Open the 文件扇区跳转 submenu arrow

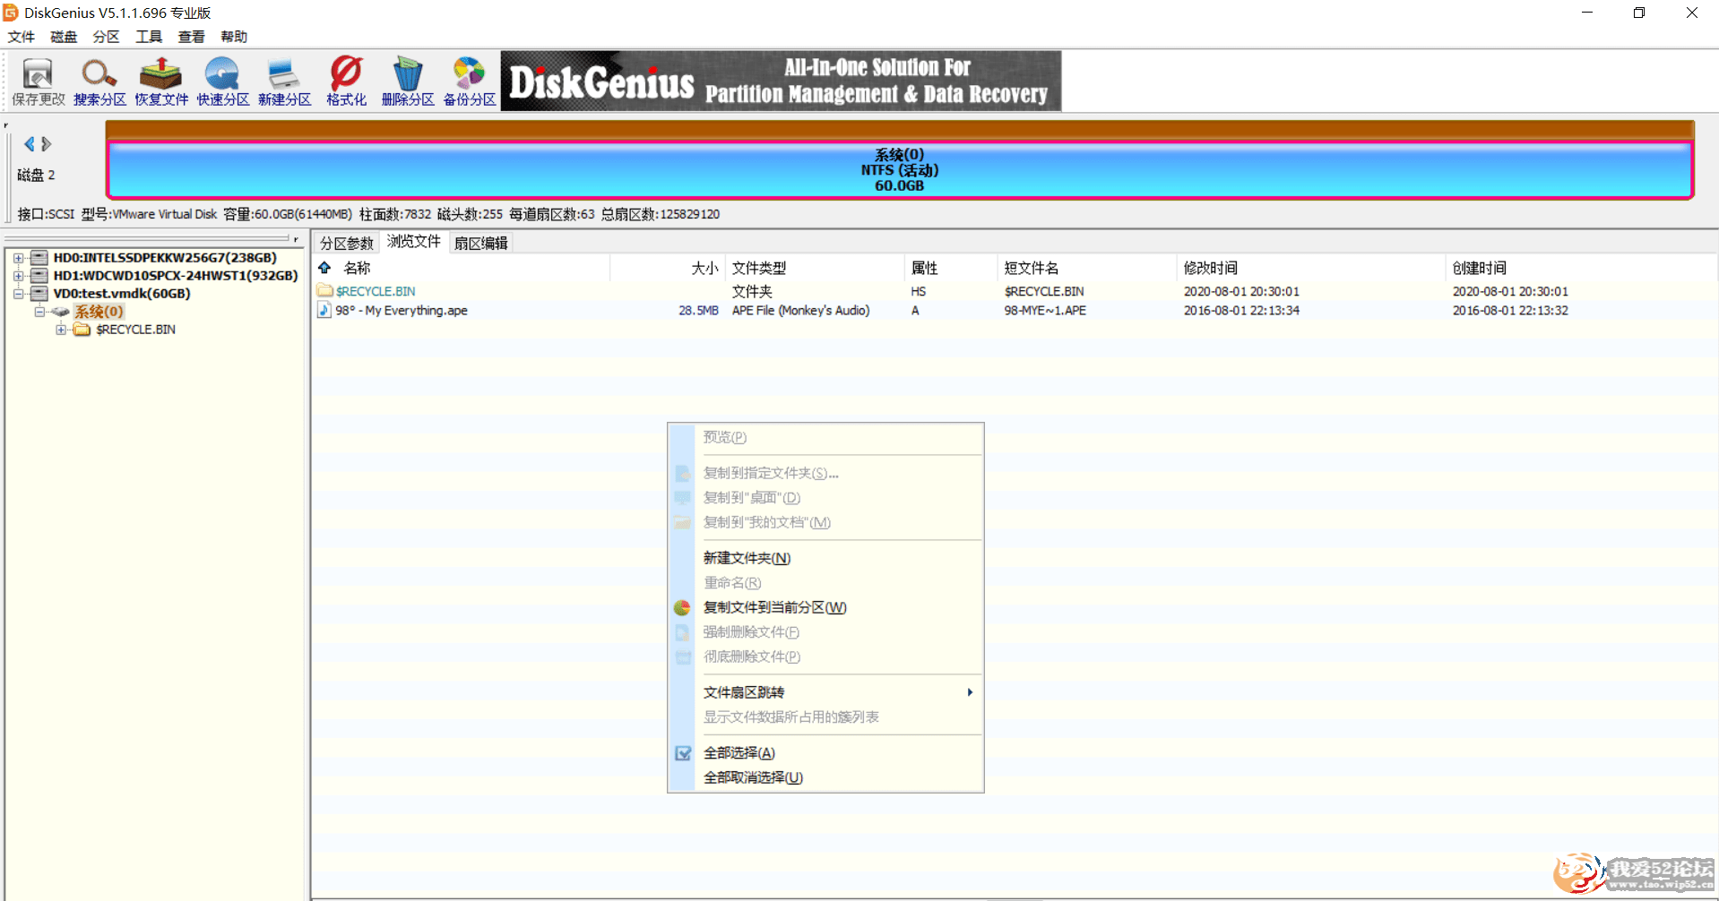tap(970, 692)
